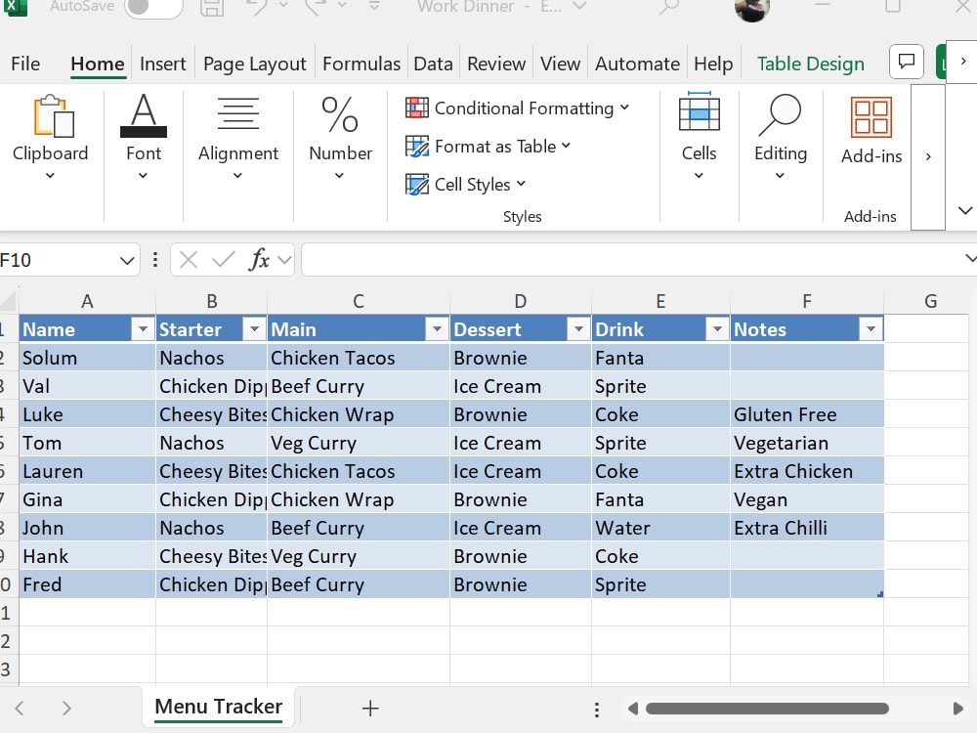This screenshot has width=977, height=733.
Task: Switch to the Formulas tab
Action: click(361, 64)
